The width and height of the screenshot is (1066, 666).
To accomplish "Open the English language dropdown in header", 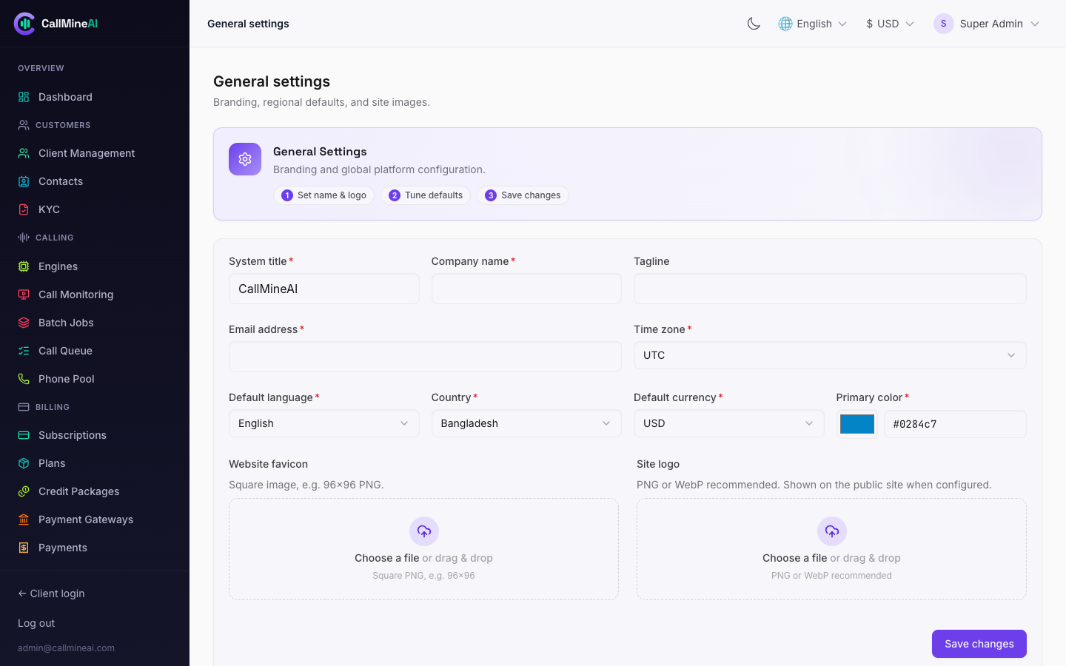I will (x=813, y=24).
